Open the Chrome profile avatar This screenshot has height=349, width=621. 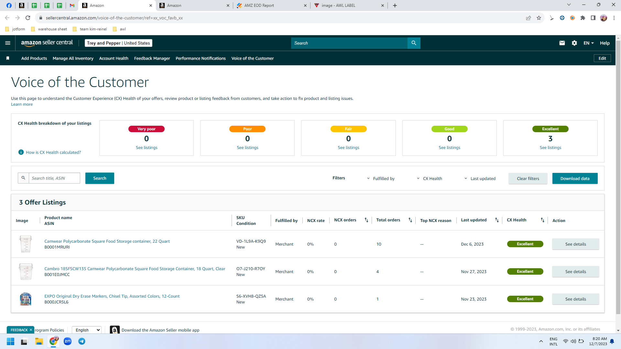click(x=604, y=18)
